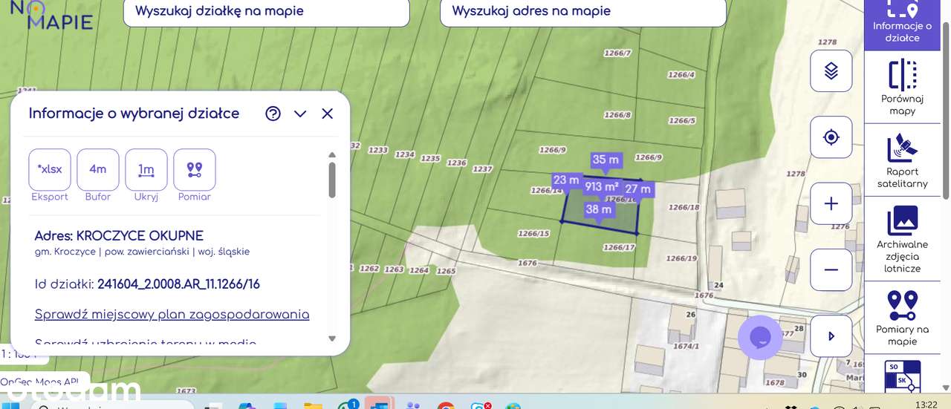Click parcel label 1262 on map
The height and width of the screenshot is (409, 951).
pyautogui.click(x=369, y=269)
